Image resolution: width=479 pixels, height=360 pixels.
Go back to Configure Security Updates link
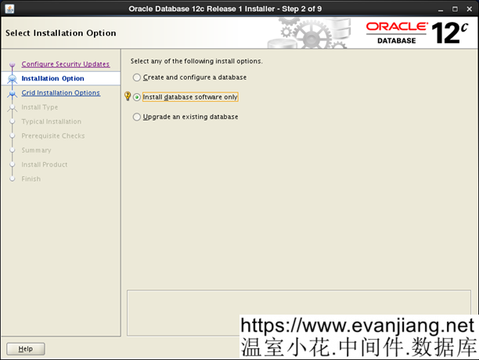65,64
